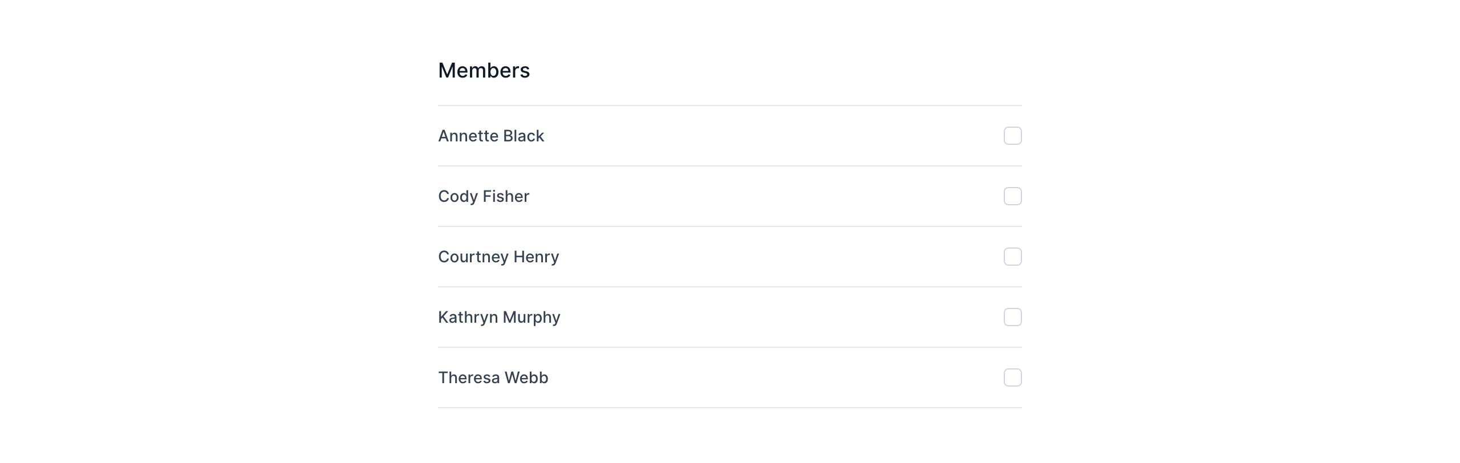Click the surname Henry in the list
The image size is (1460, 463).
pos(536,257)
